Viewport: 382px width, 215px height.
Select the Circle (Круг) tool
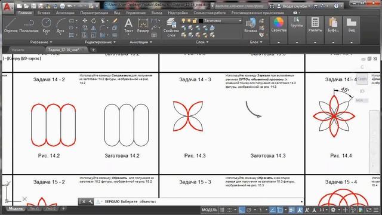tap(47, 25)
